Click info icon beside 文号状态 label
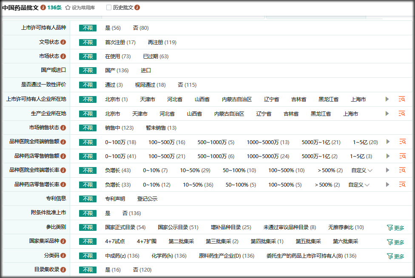Viewport: 415px width, 278px height. click(x=63, y=42)
